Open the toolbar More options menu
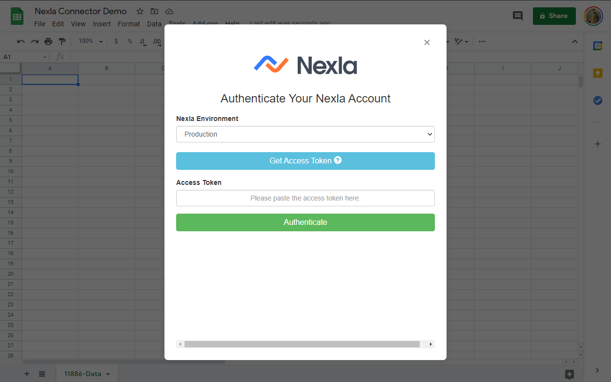 tap(482, 41)
